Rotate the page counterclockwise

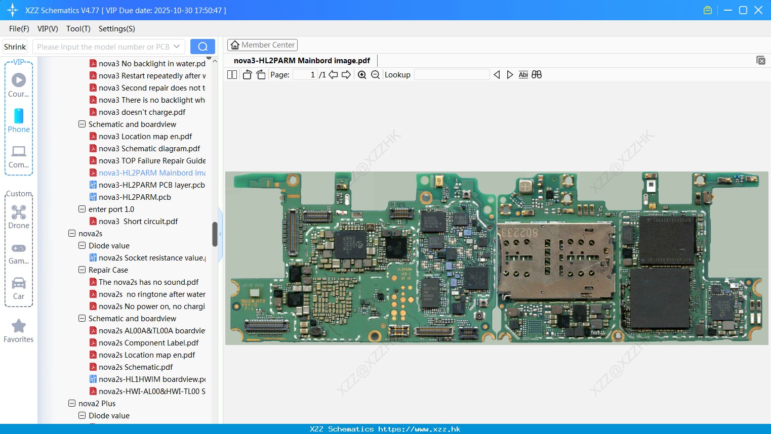tap(247, 75)
